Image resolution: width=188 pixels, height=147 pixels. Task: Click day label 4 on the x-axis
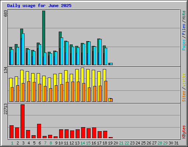pyautogui.click(x=29, y=143)
